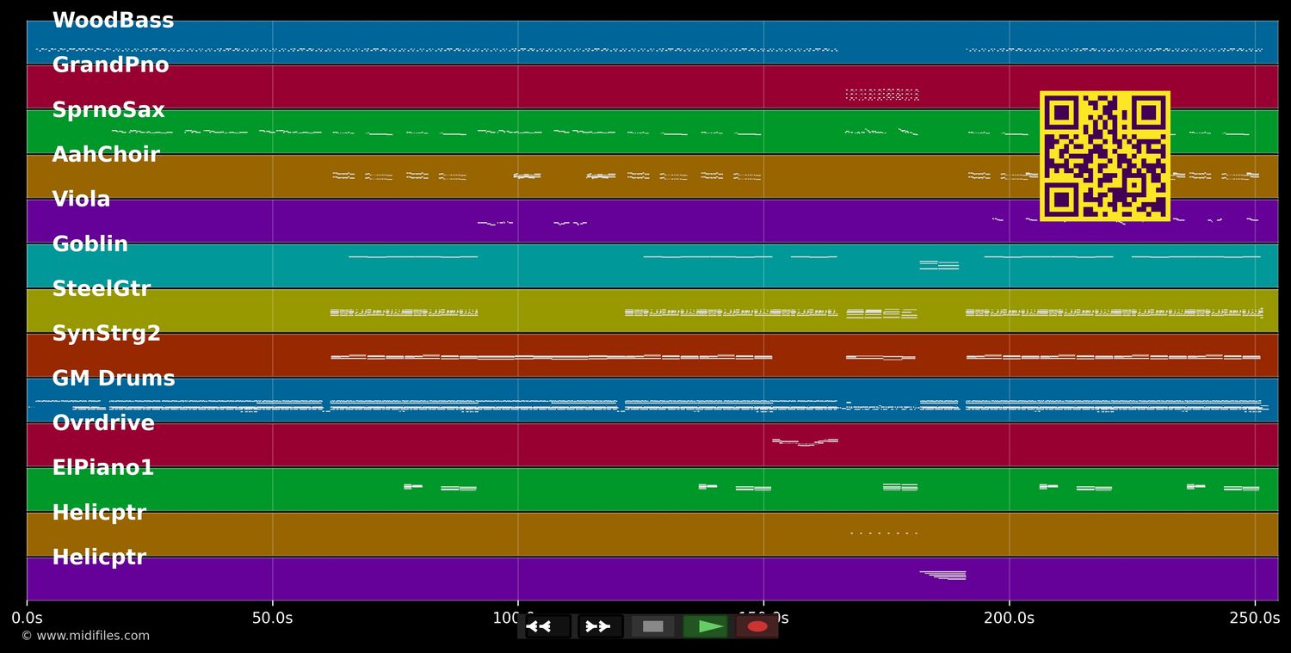The height and width of the screenshot is (653, 1291).
Task: Select the SteelGtr track label
Action: [102, 288]
